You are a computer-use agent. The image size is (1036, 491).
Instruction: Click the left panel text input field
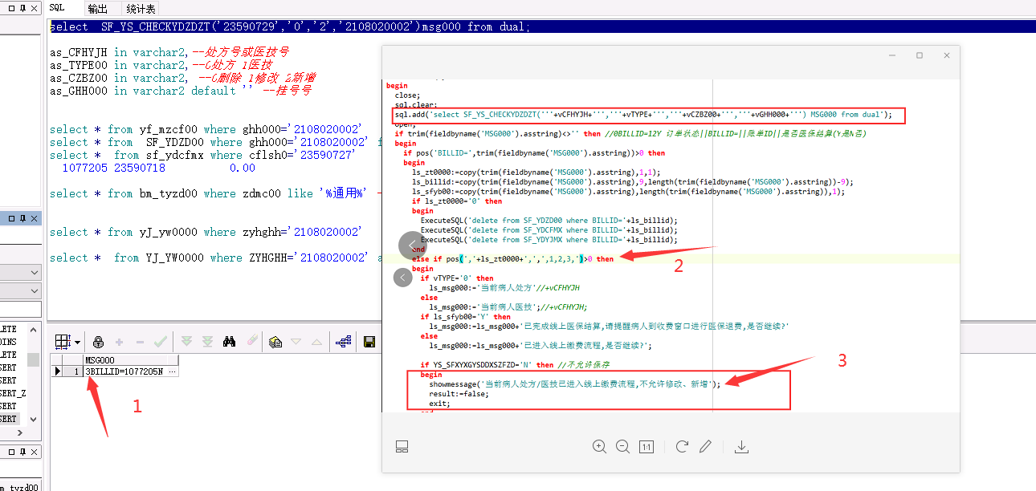(20, 310)
